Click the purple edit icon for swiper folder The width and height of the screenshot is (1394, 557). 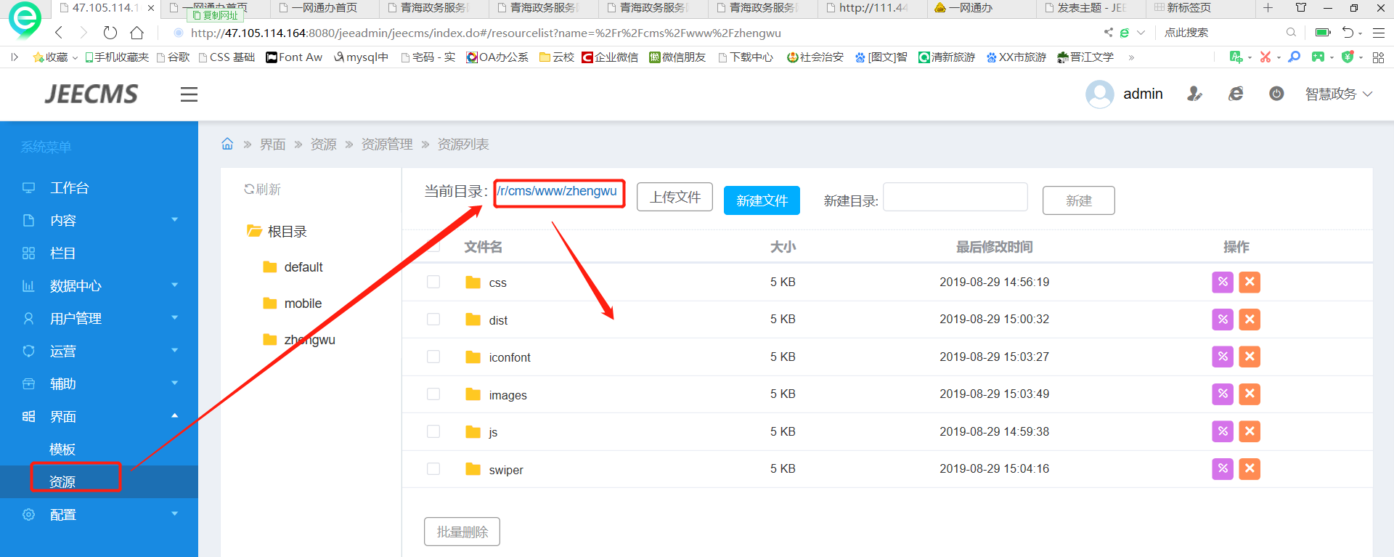[x=1223, y=469]
